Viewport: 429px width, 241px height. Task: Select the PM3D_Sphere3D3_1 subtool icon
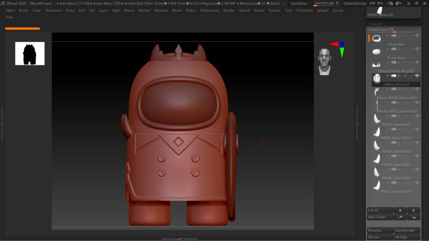click(376, 184)
